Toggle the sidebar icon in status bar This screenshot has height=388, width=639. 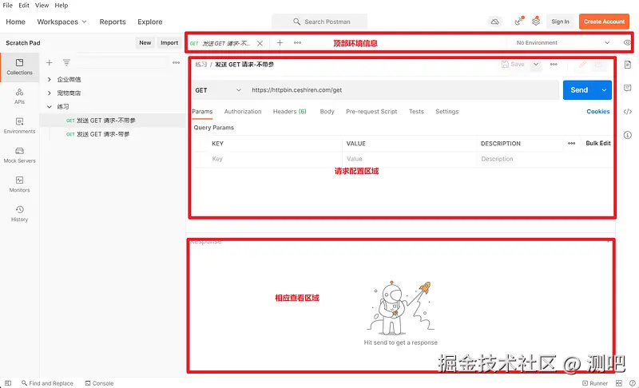(x=8, y=383)
